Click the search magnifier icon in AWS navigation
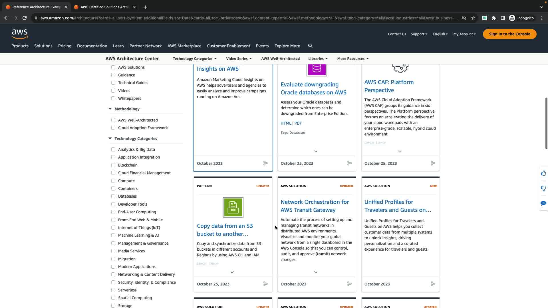This screenshot has height=308, width=548. click(310, 46)
